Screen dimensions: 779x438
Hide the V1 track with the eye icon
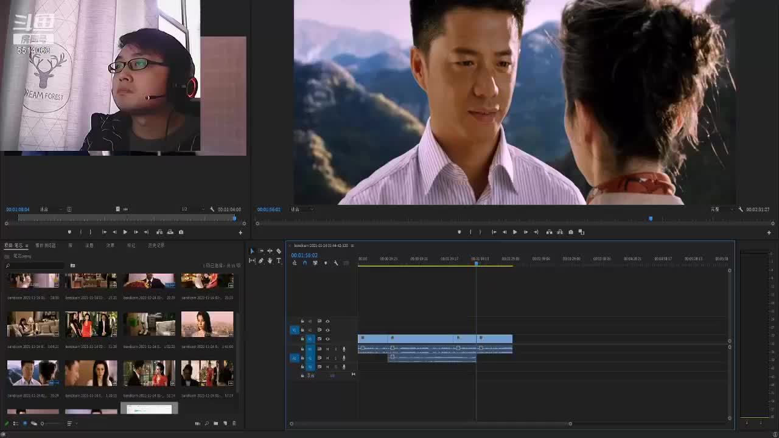327,339
